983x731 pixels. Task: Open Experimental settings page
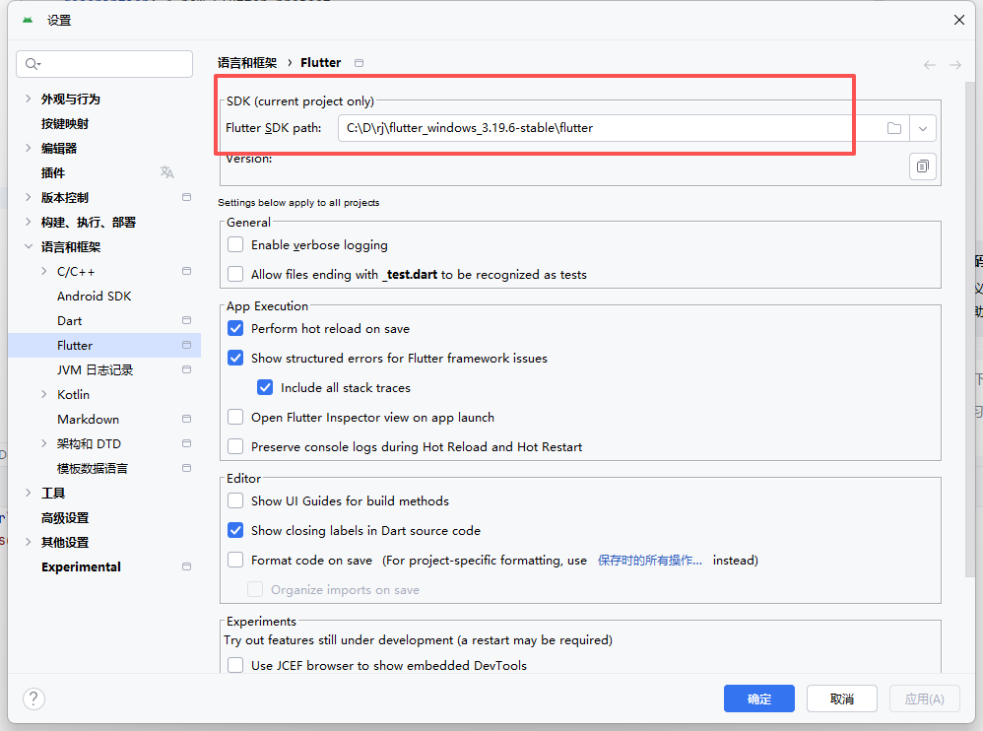82,566
